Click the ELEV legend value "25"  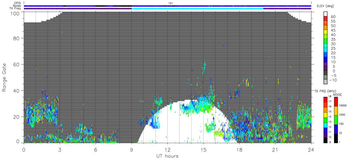tap(333, 48)
